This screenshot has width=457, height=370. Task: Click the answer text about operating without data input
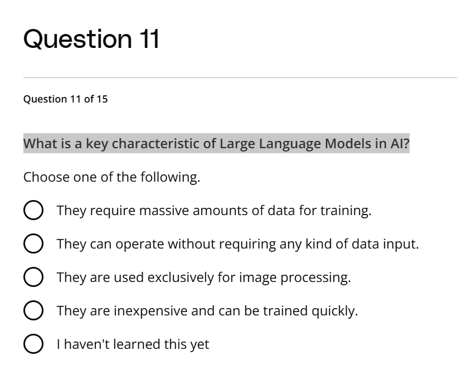pyautogui.click(x=237, y=244)
